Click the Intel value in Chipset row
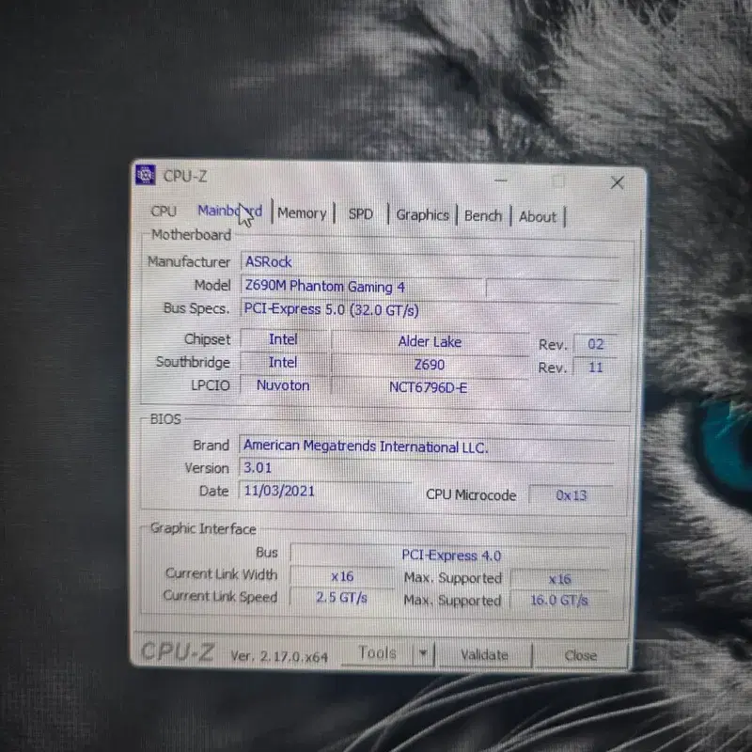Image resolution: width=752 pixels, height=752 pixels. pyautogui.click(x=284, y=339)
